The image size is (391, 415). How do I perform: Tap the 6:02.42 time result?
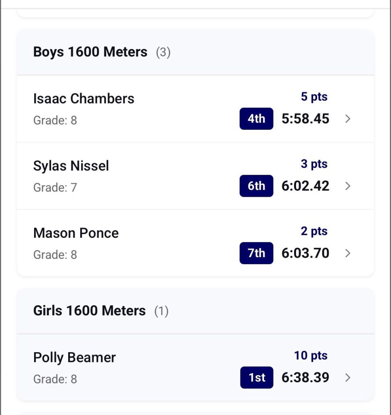(305, 186)
